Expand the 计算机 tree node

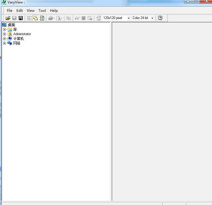(4, 39)
